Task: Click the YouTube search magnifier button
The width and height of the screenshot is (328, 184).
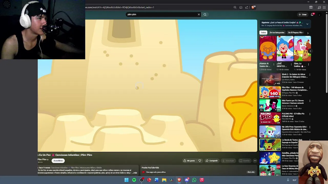Action: point(205,15)
